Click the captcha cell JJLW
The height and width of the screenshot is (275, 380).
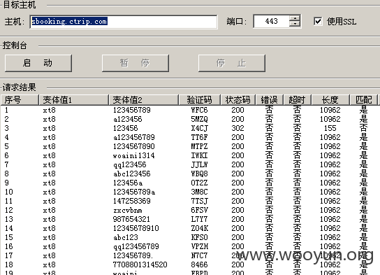[199, 164]
